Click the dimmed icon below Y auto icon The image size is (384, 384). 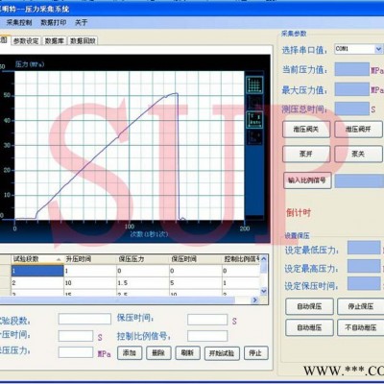[x=254, y=137]
